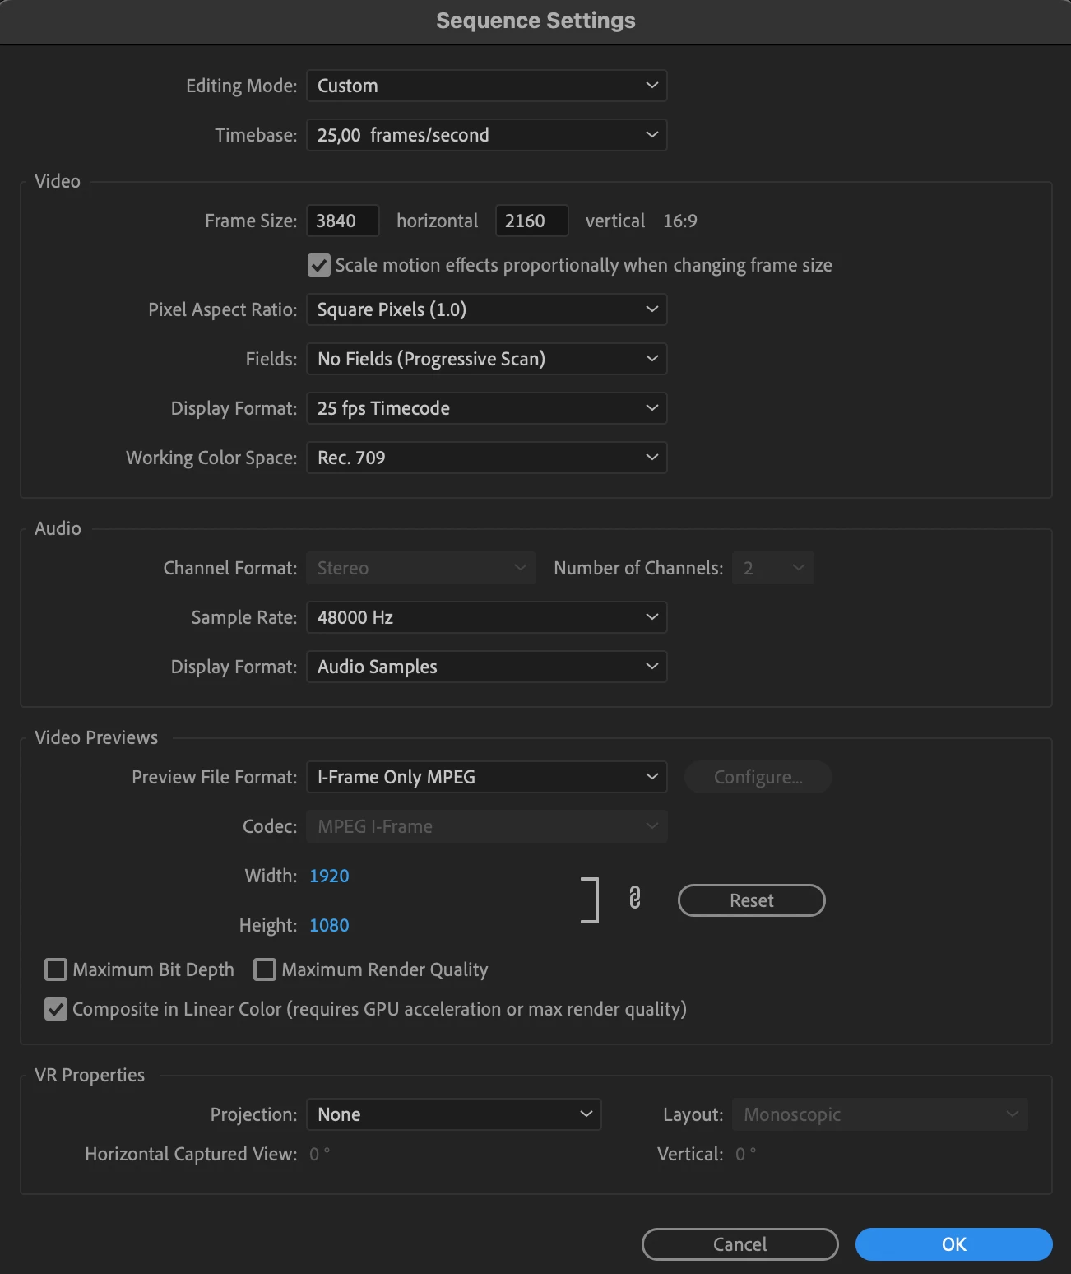This screenshot has width=1071, height=1274.
Task: Click the Configure... button
Action: pyautogui.click(x=758, y=777)
